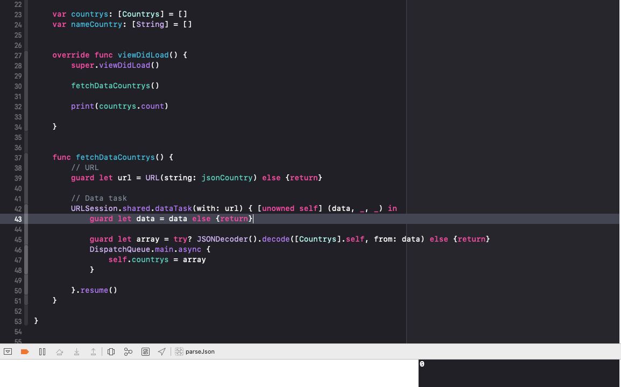Viewport: 621px width, 387px height.
Task: Click '// URL' comment
Action: click(x=84, y=167)
